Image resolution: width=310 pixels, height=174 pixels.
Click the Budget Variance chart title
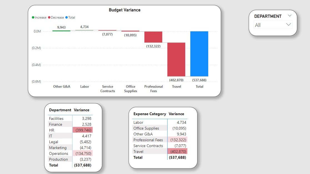[x=124, y=10]
